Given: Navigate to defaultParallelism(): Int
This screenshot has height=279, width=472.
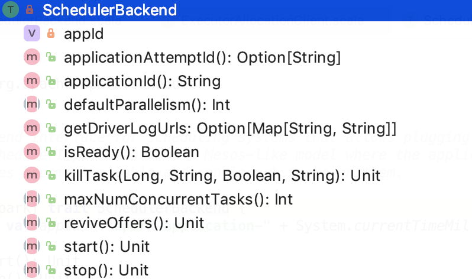Looking at the screenshot, I should tap(147, 105).
